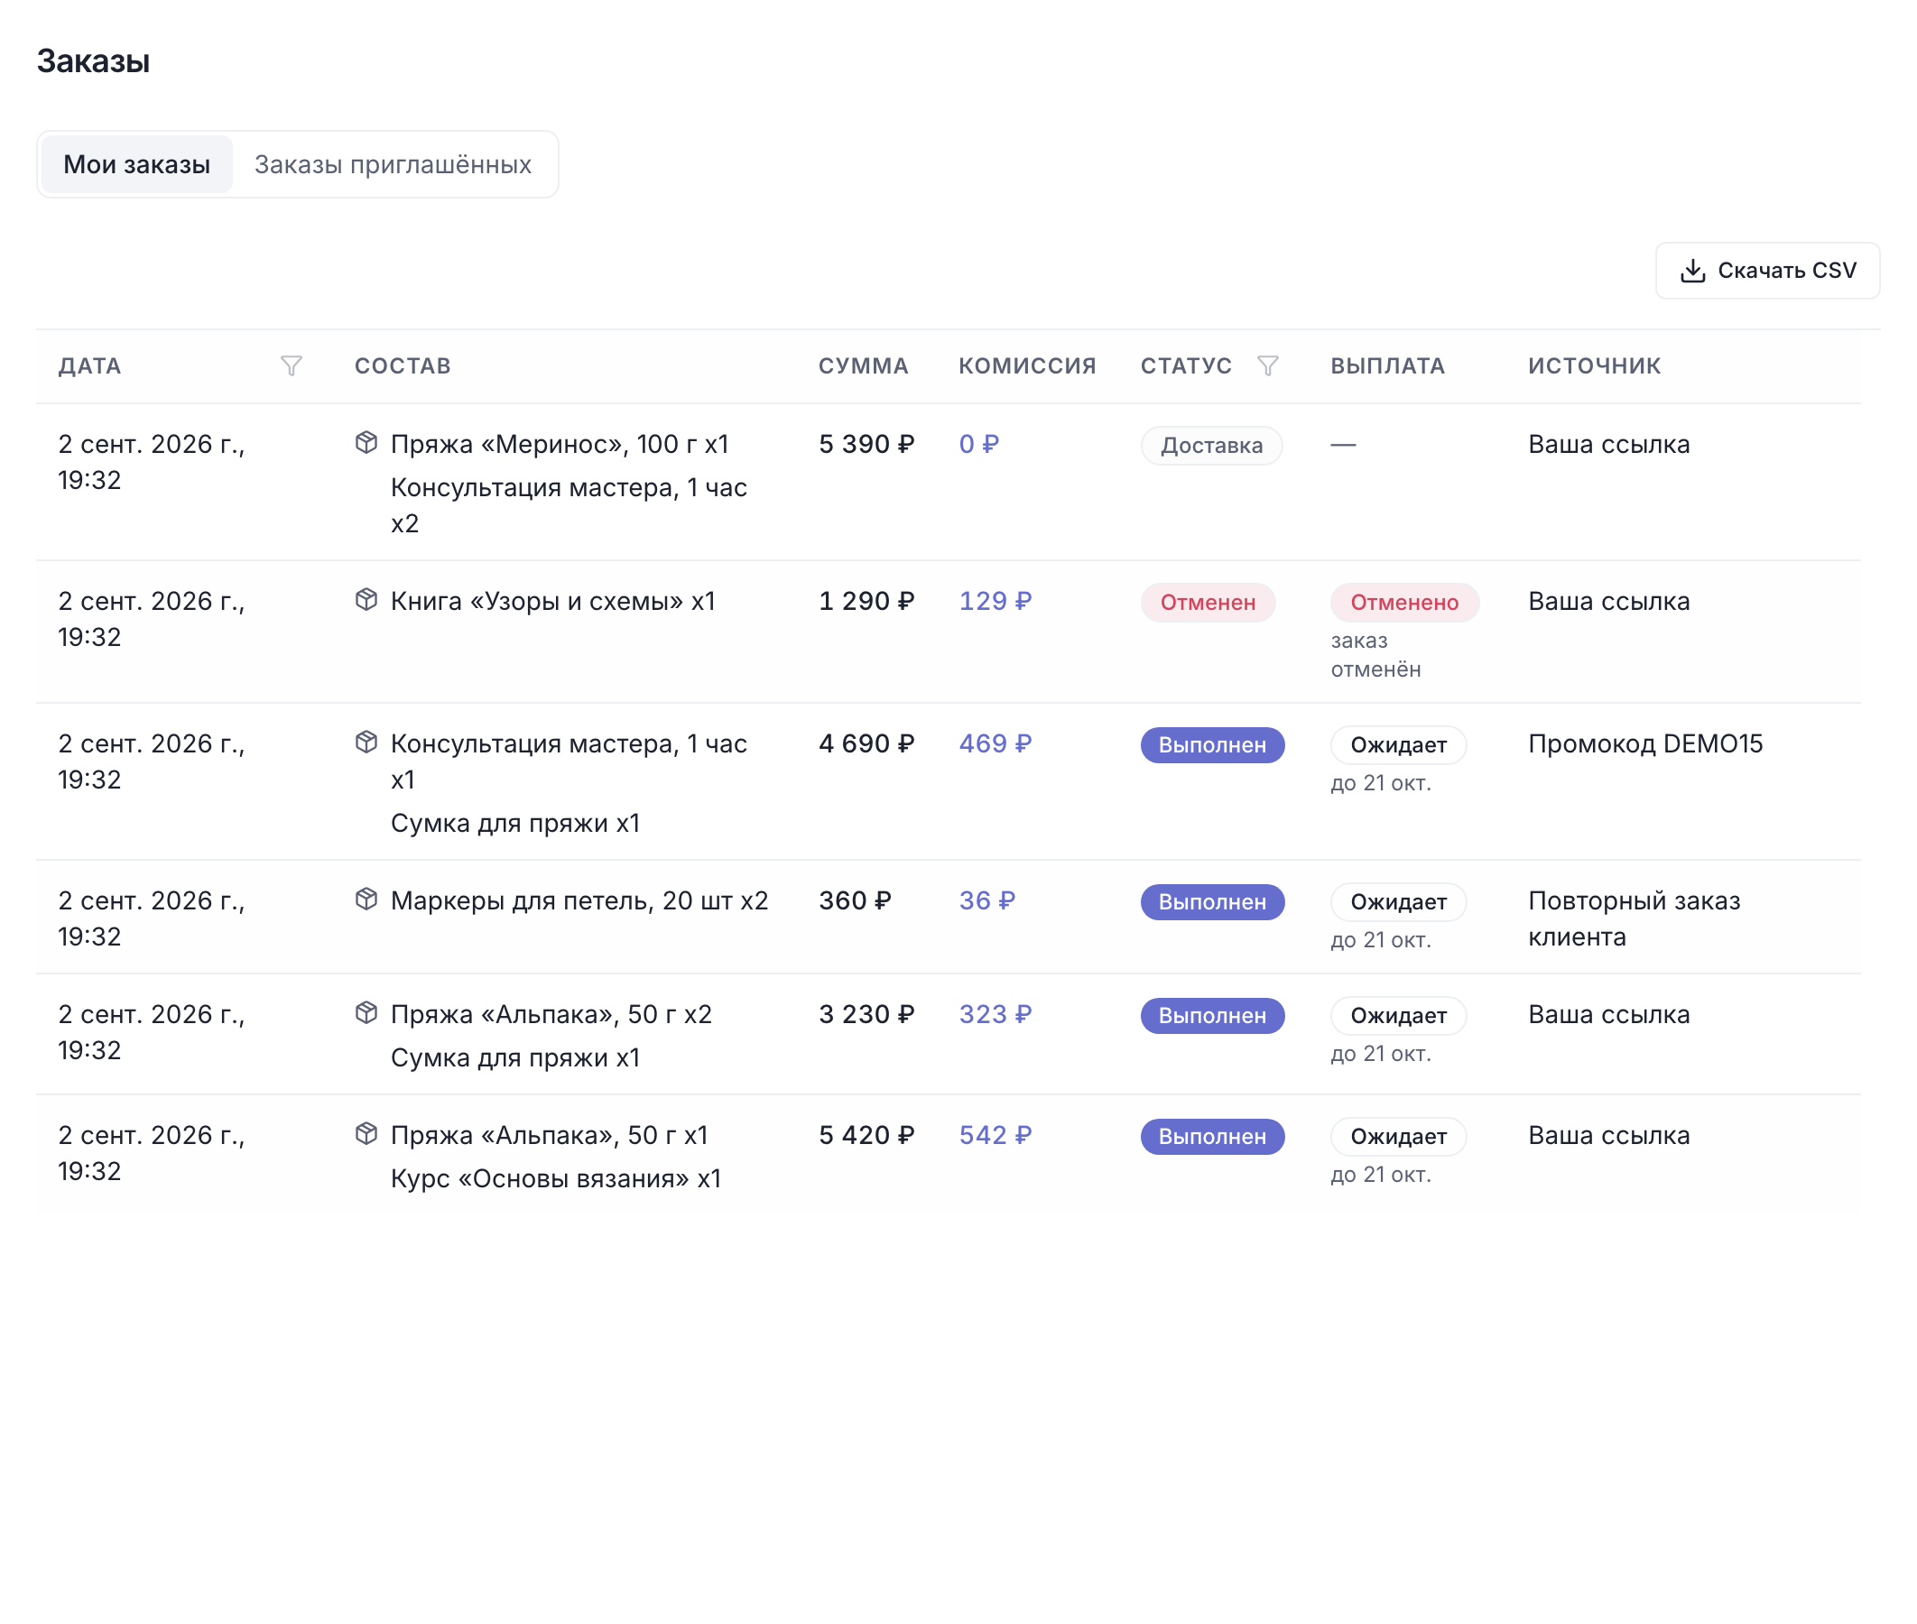Click Выполнен badge in 5 420 ₽ row
Screen dimensions: 1917x1624
[1212, 1138]
